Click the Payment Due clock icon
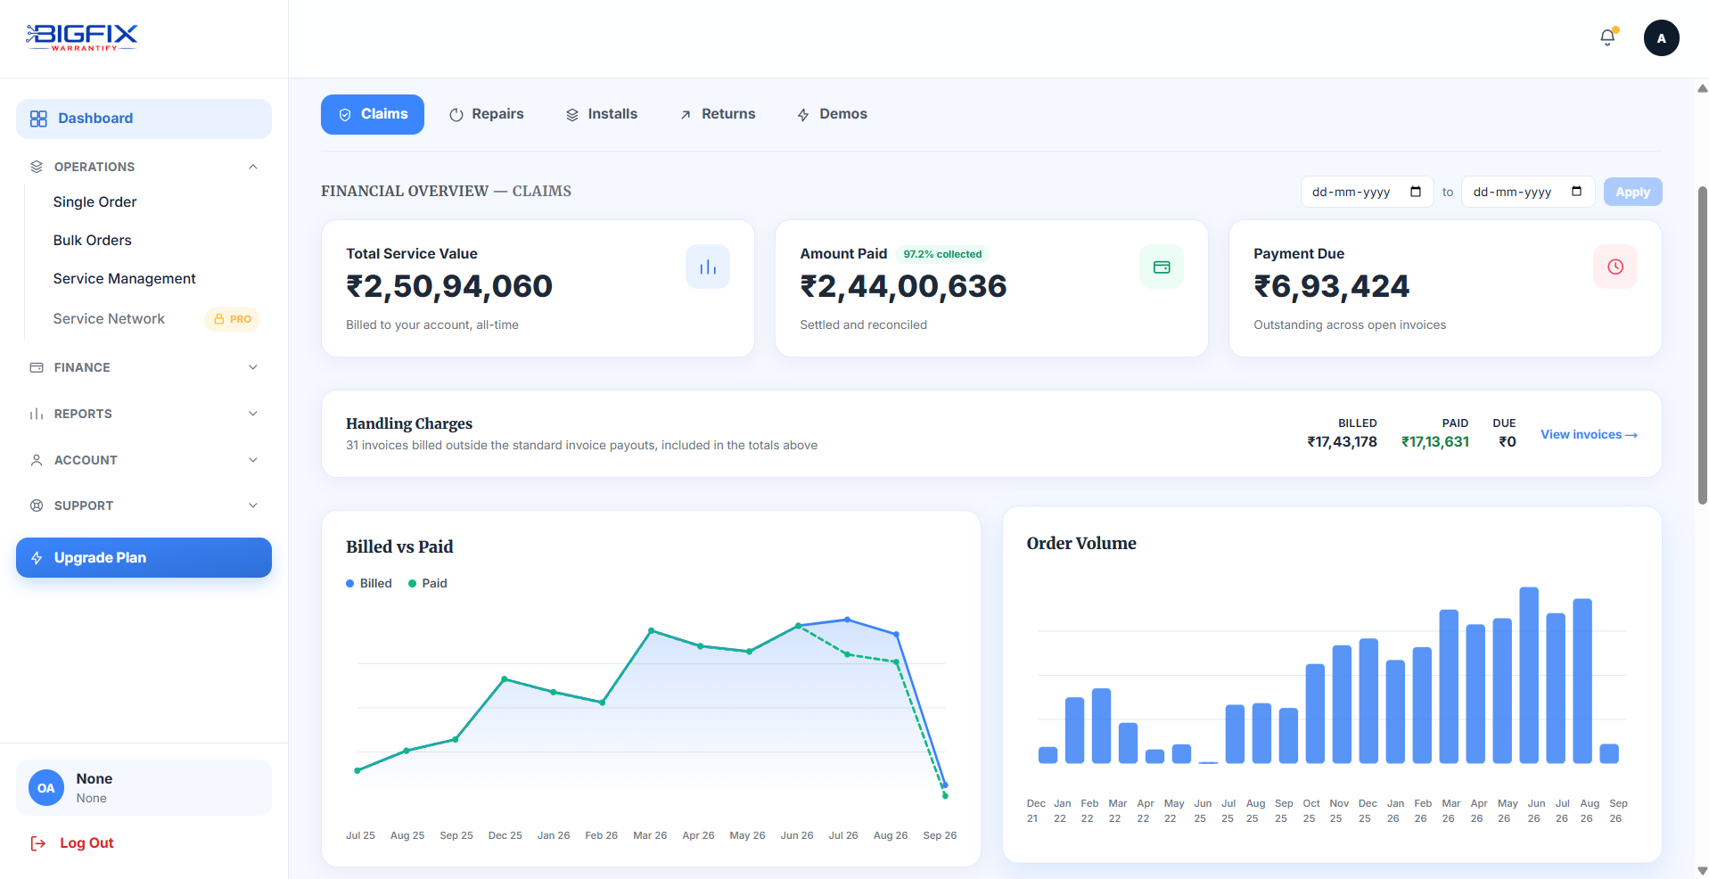Screen dimensions: 1709x879 coord(1615,267)
